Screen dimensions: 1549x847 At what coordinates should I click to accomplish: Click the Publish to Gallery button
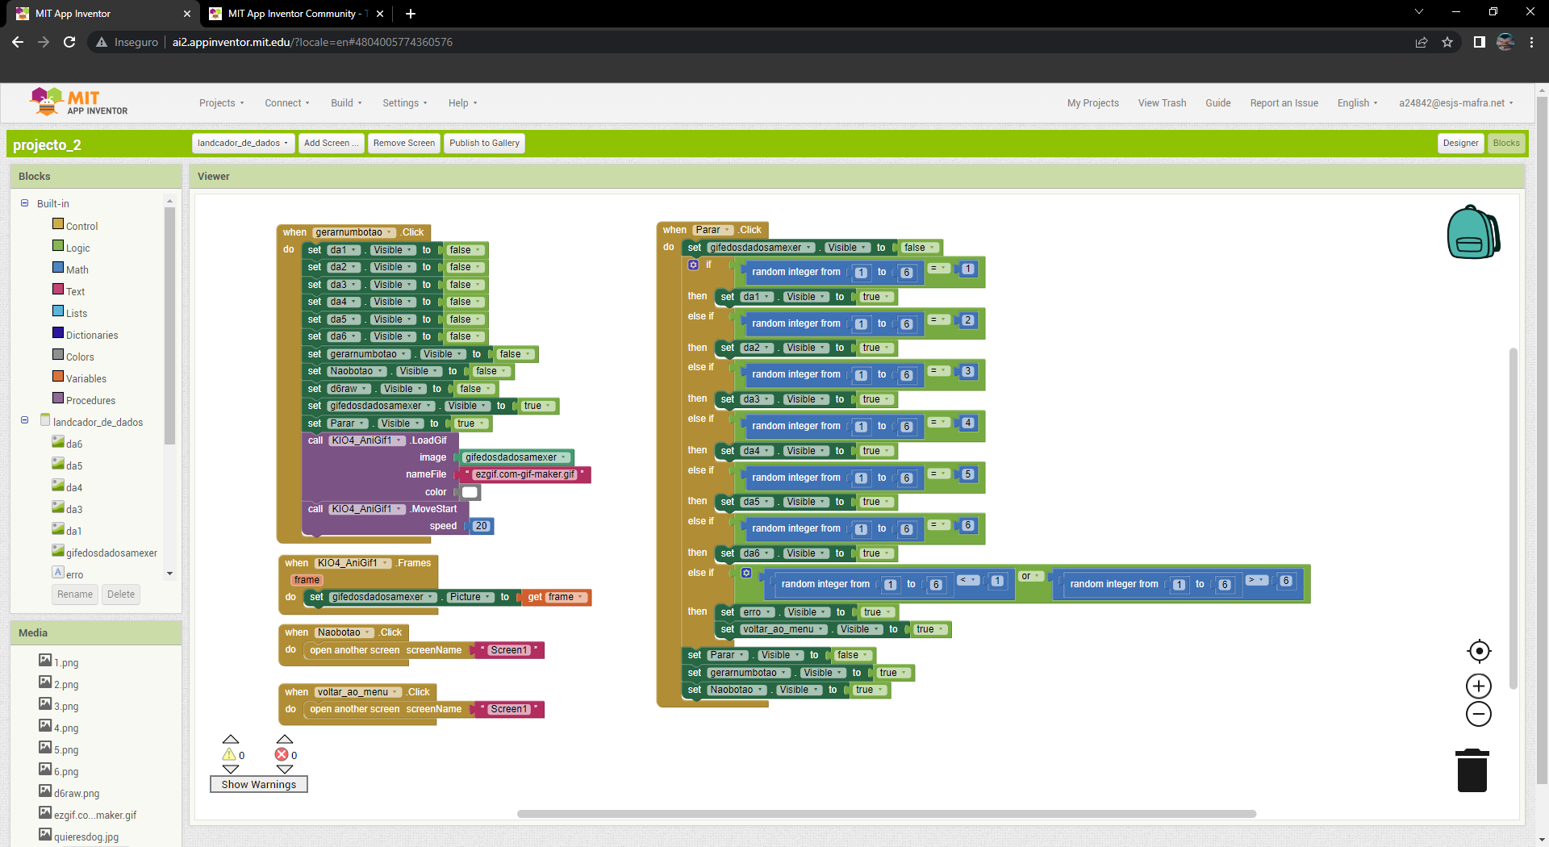pos(484,144)
